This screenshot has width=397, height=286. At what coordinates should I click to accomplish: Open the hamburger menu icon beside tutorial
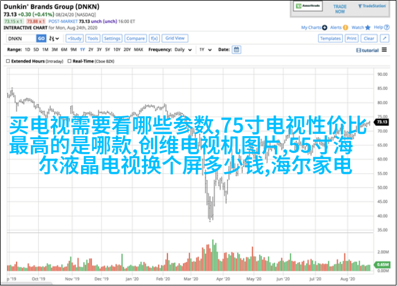(384, 50)
